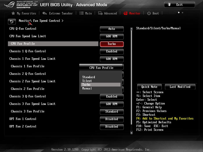Open the CPU Fan Profile Turbo dropdown
Screen dimensions: 203x152
tap(112, 44)
